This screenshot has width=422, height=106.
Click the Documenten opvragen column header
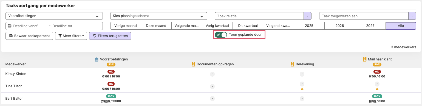215,64
